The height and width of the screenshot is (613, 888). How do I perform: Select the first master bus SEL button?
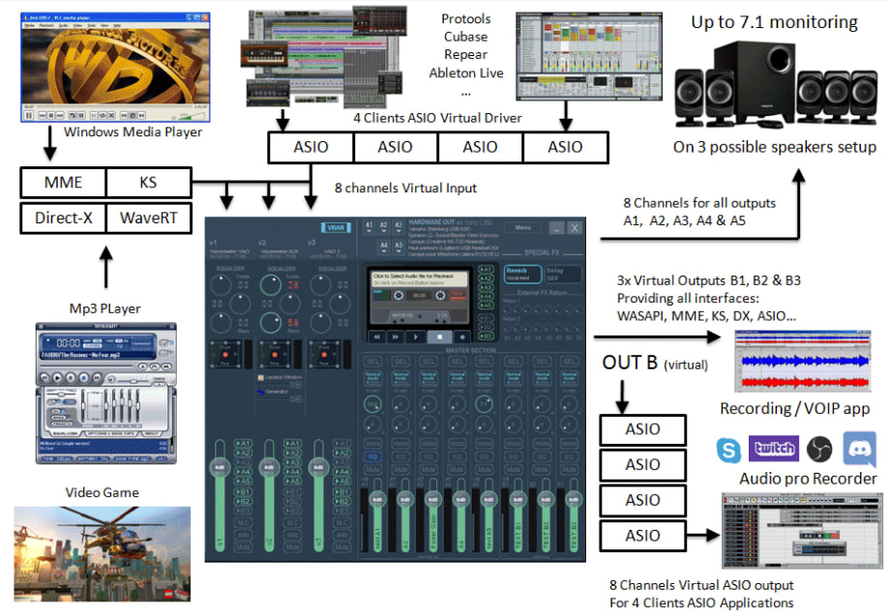pyautogui.click(x=373, y=362)
